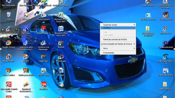Click the KeepTube archive icon beside PhotoScape
175x98 pixels.
(43, 57)
